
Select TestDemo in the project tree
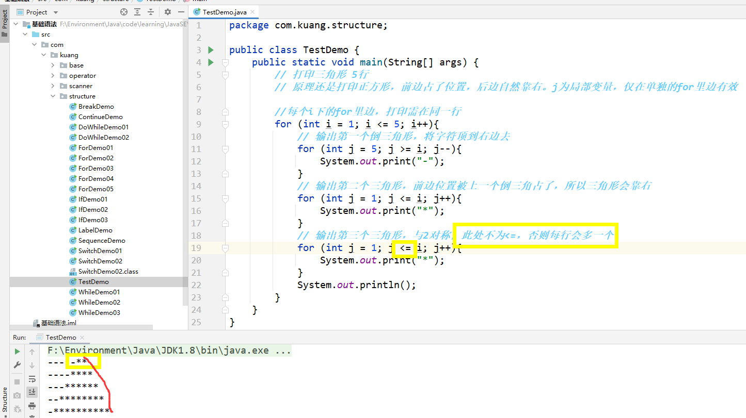click(x=93, y=282)
